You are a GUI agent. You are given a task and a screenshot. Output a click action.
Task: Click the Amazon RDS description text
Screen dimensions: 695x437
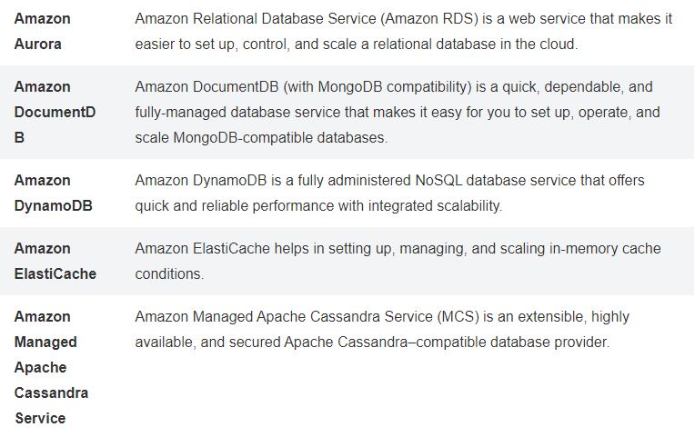tap(403, 32)
